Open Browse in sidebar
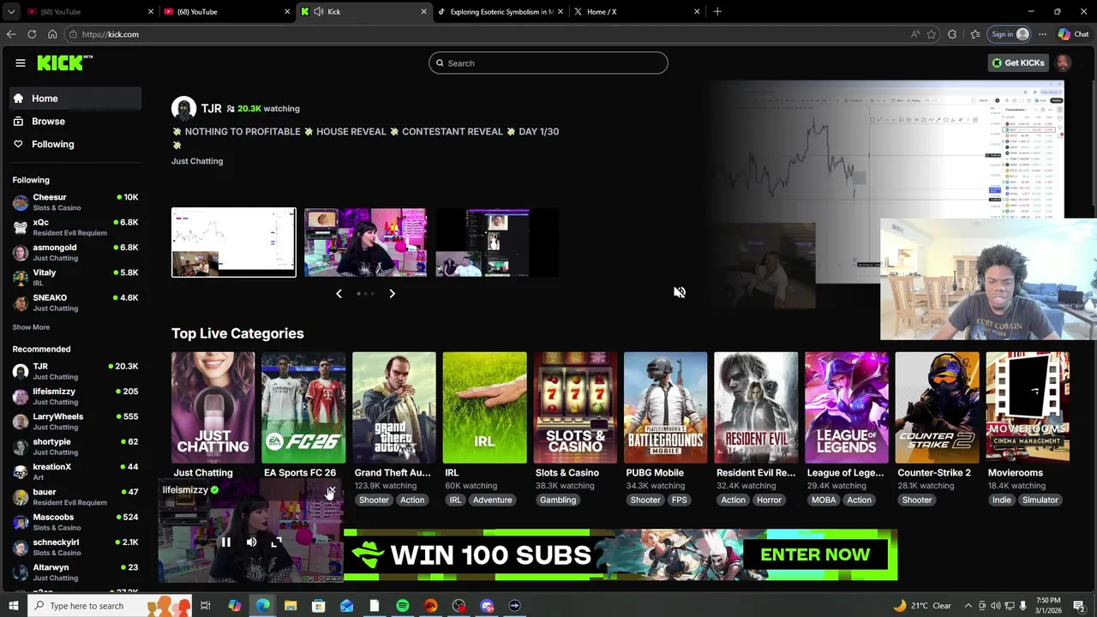 (75, 122)
